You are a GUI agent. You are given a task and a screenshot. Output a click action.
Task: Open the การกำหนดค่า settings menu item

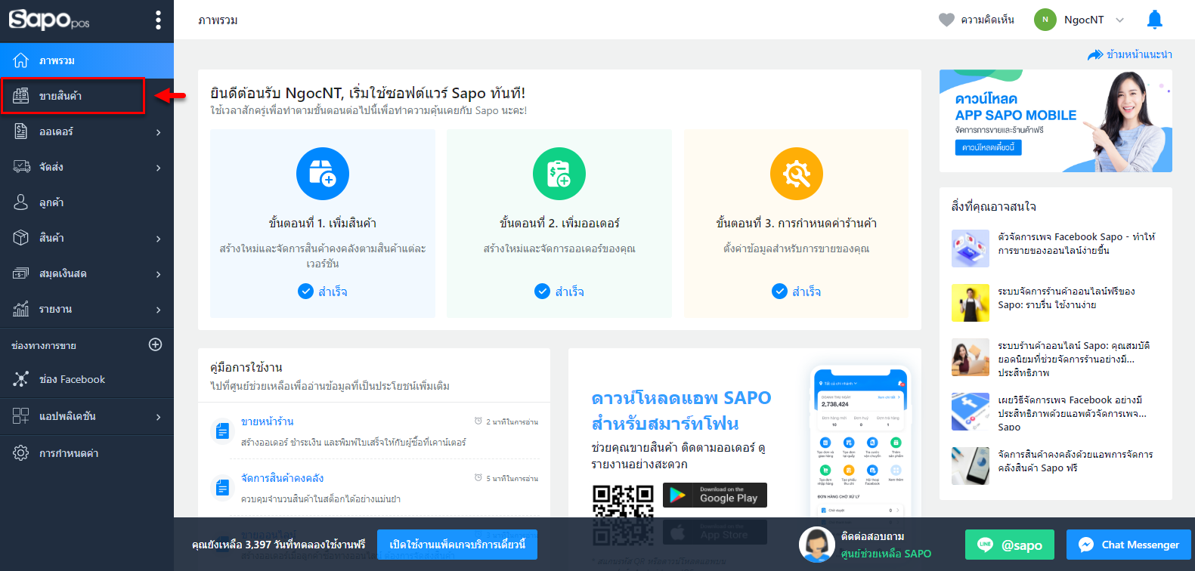click(x=87, y=453)
